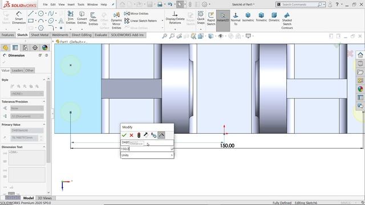Screen dimensions: 365x205
Task: Open the ConfigurationManager tab
Action: point(25,48)
